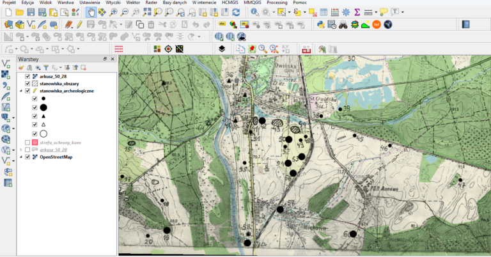
Task: Create a new project with the blank page icon
Action: pyautogui.click(x=8, y=12)
